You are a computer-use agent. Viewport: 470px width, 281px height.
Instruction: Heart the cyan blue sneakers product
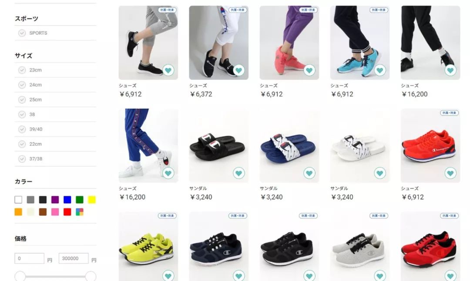pos(380,70)
